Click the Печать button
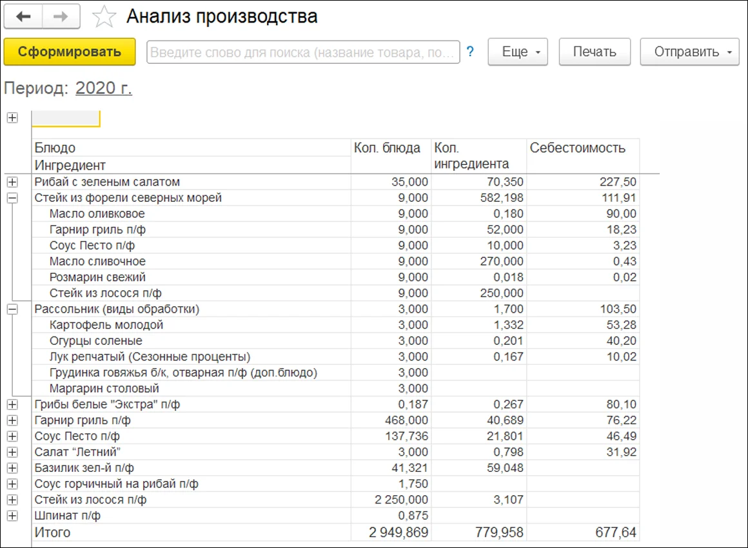 point(594,52)
